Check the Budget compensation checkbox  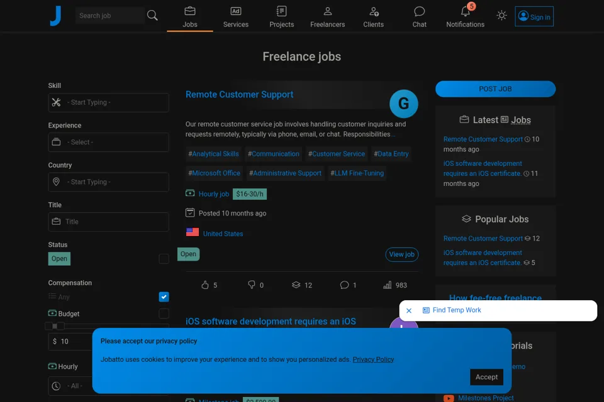(164, 313)
